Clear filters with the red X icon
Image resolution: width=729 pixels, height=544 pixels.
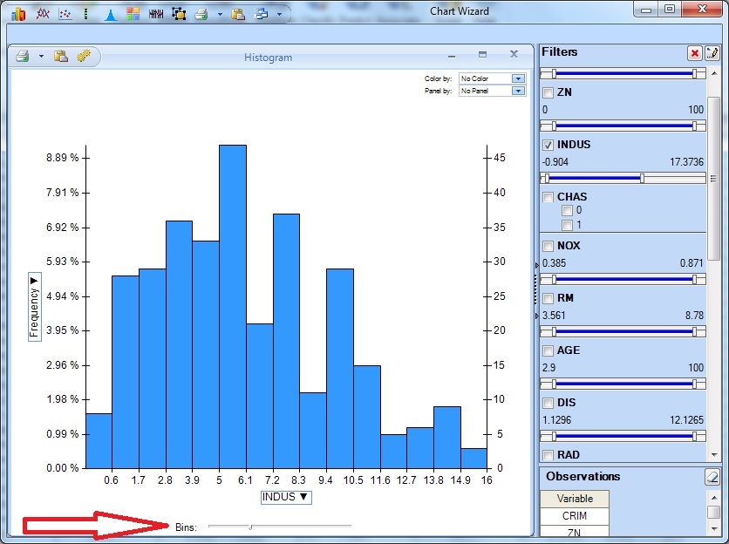click(x=695, y=53)
